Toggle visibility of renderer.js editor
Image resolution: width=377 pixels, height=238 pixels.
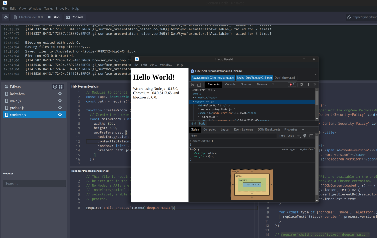click(x=60, y=115)
